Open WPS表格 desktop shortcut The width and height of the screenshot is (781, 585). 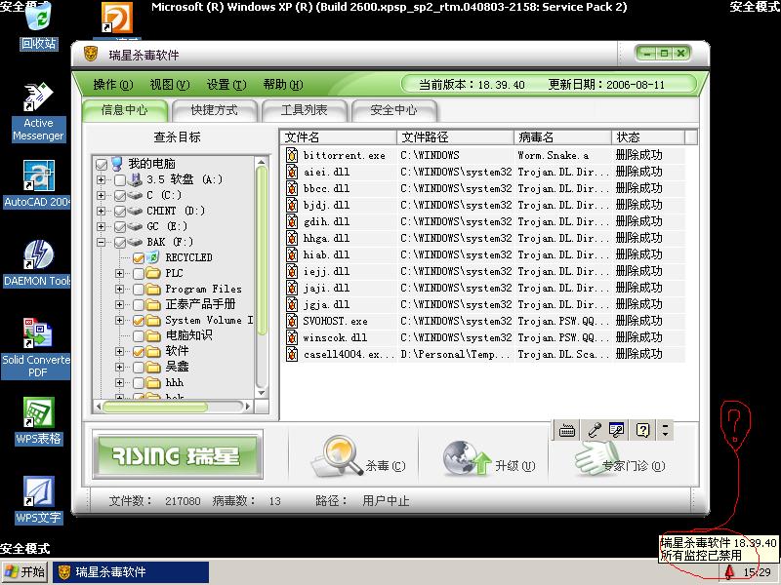38,421
